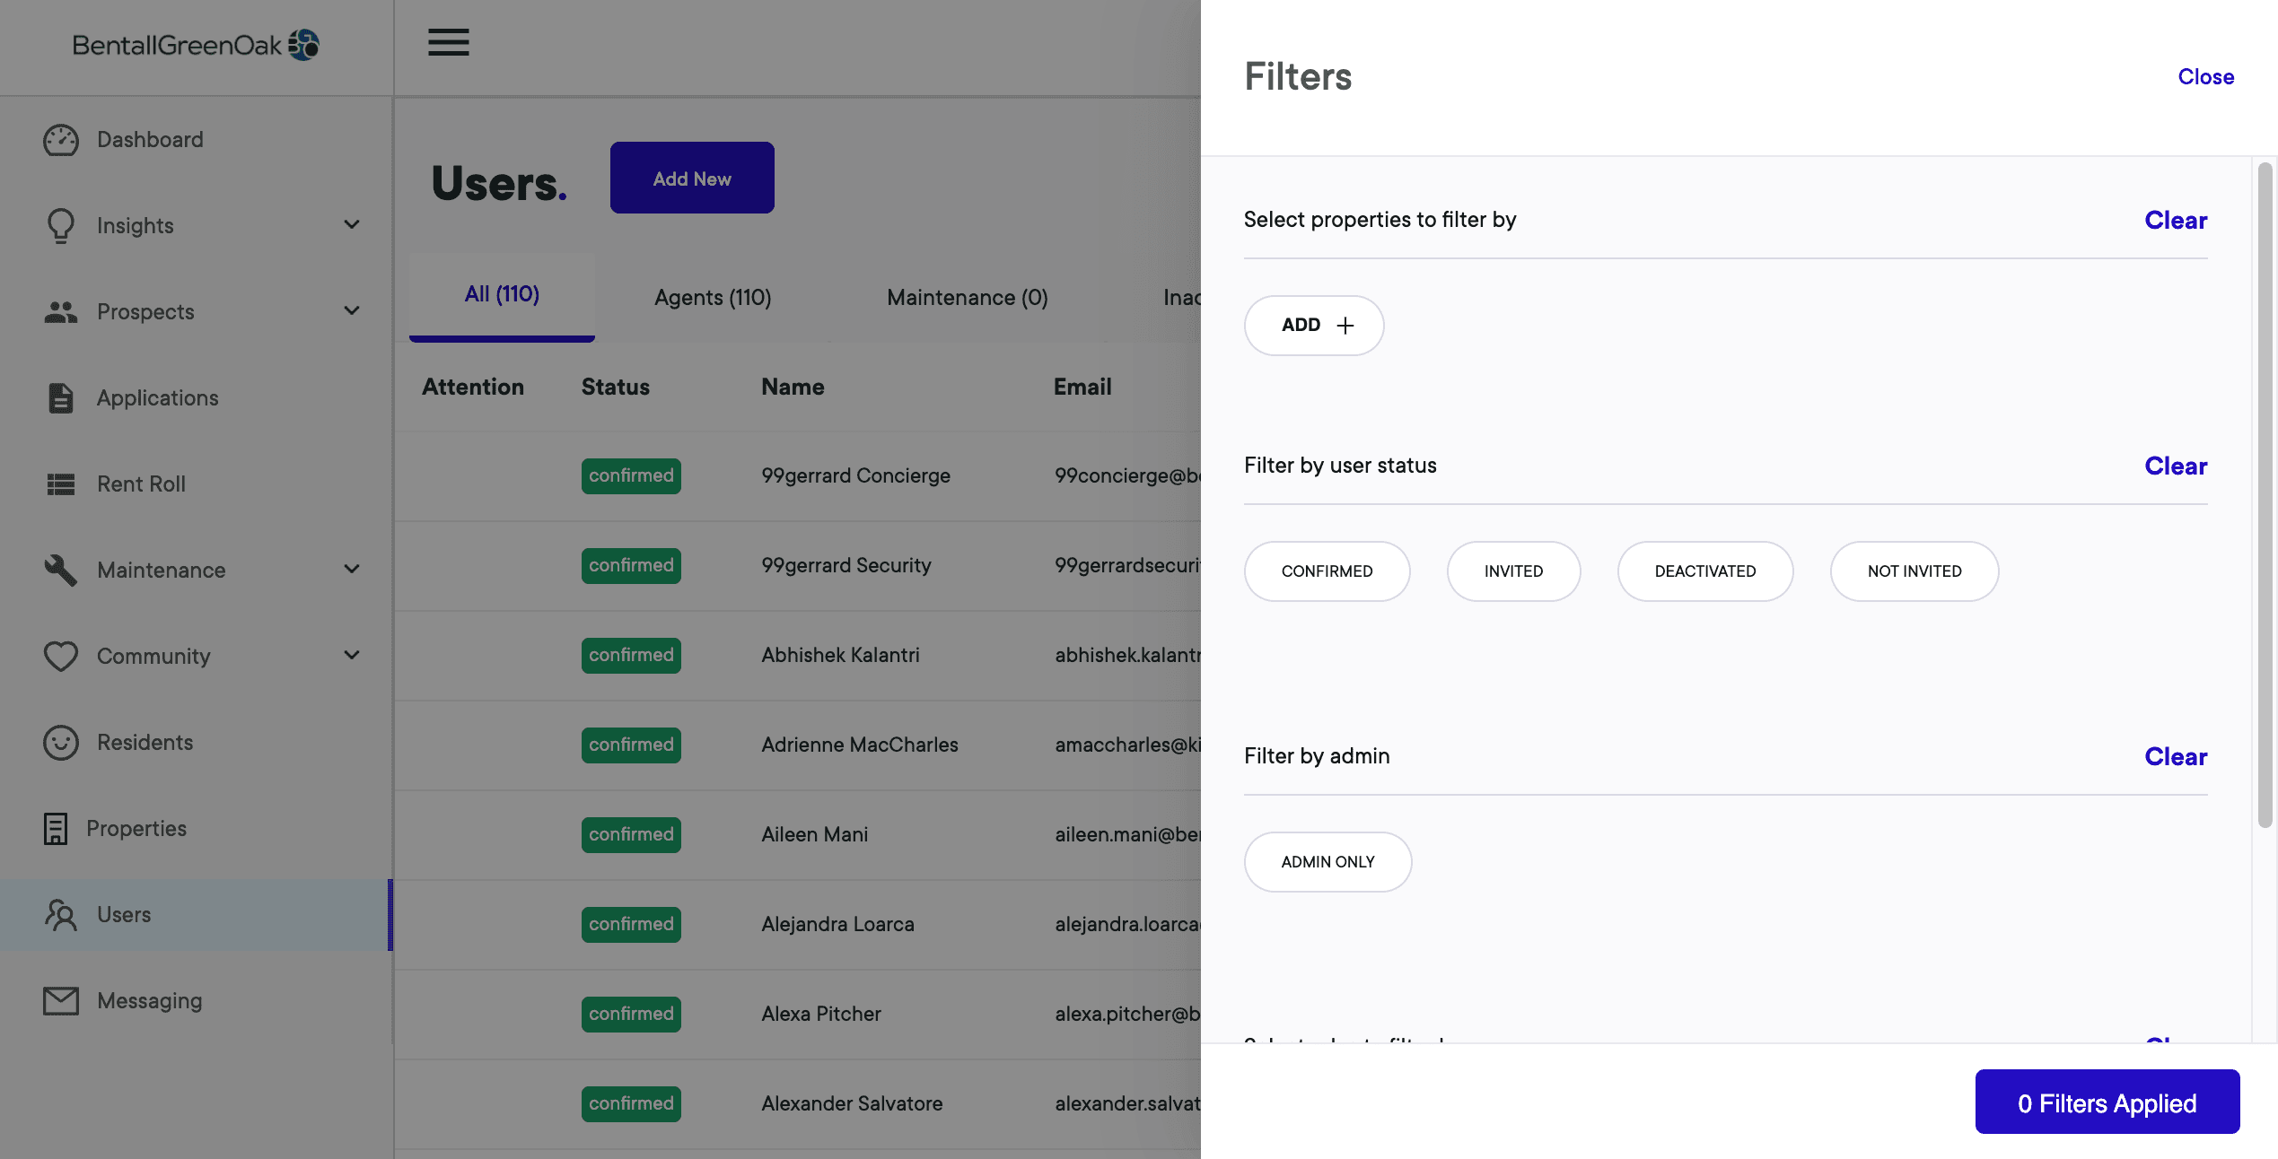Click the Filters panel vertical scrollbar

click(x=2265, y=494)
